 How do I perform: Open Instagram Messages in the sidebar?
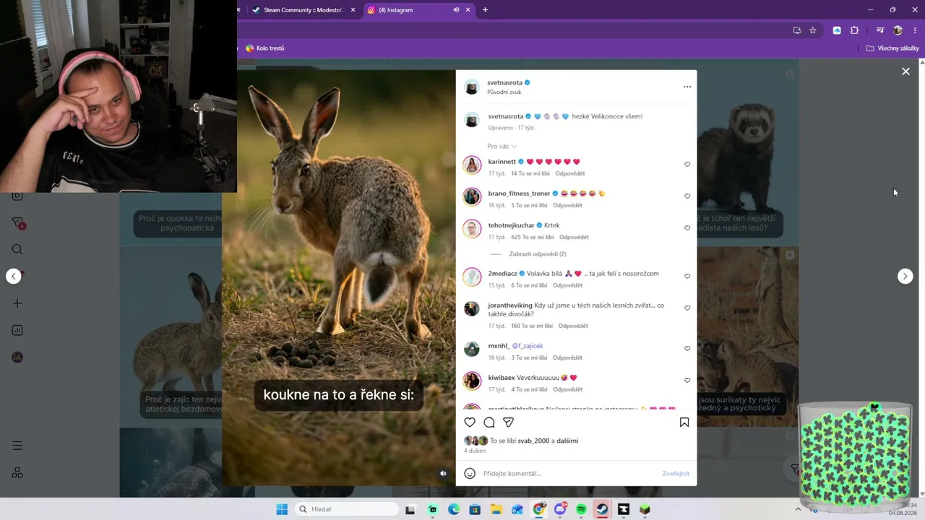point(18,223)
